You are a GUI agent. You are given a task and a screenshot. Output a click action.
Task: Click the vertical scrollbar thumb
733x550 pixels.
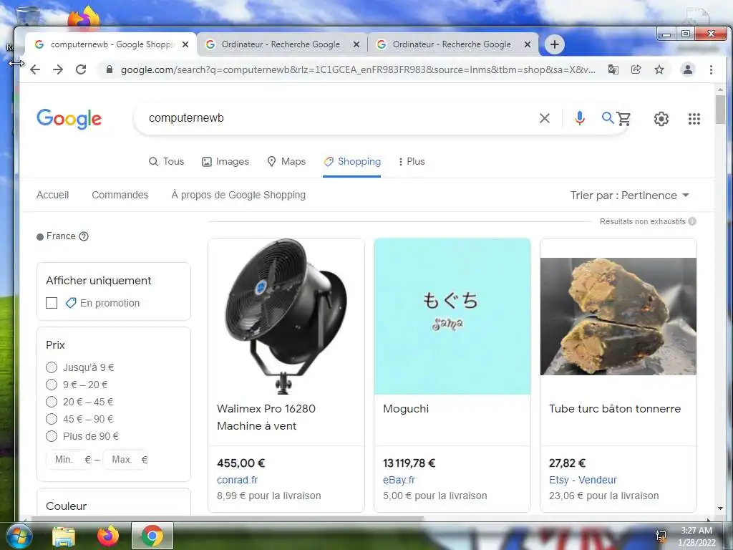720,110
